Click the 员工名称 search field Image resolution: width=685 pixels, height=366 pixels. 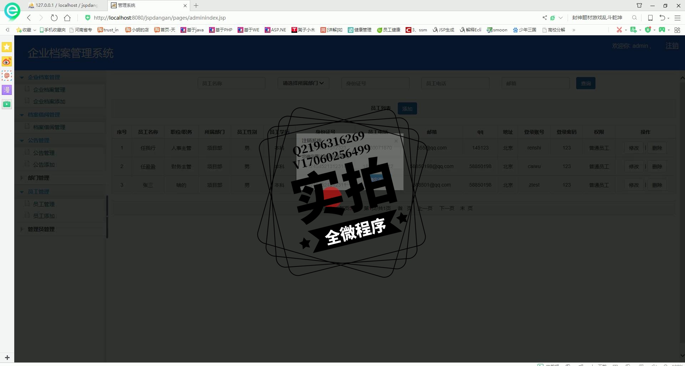tap(231, 83)
